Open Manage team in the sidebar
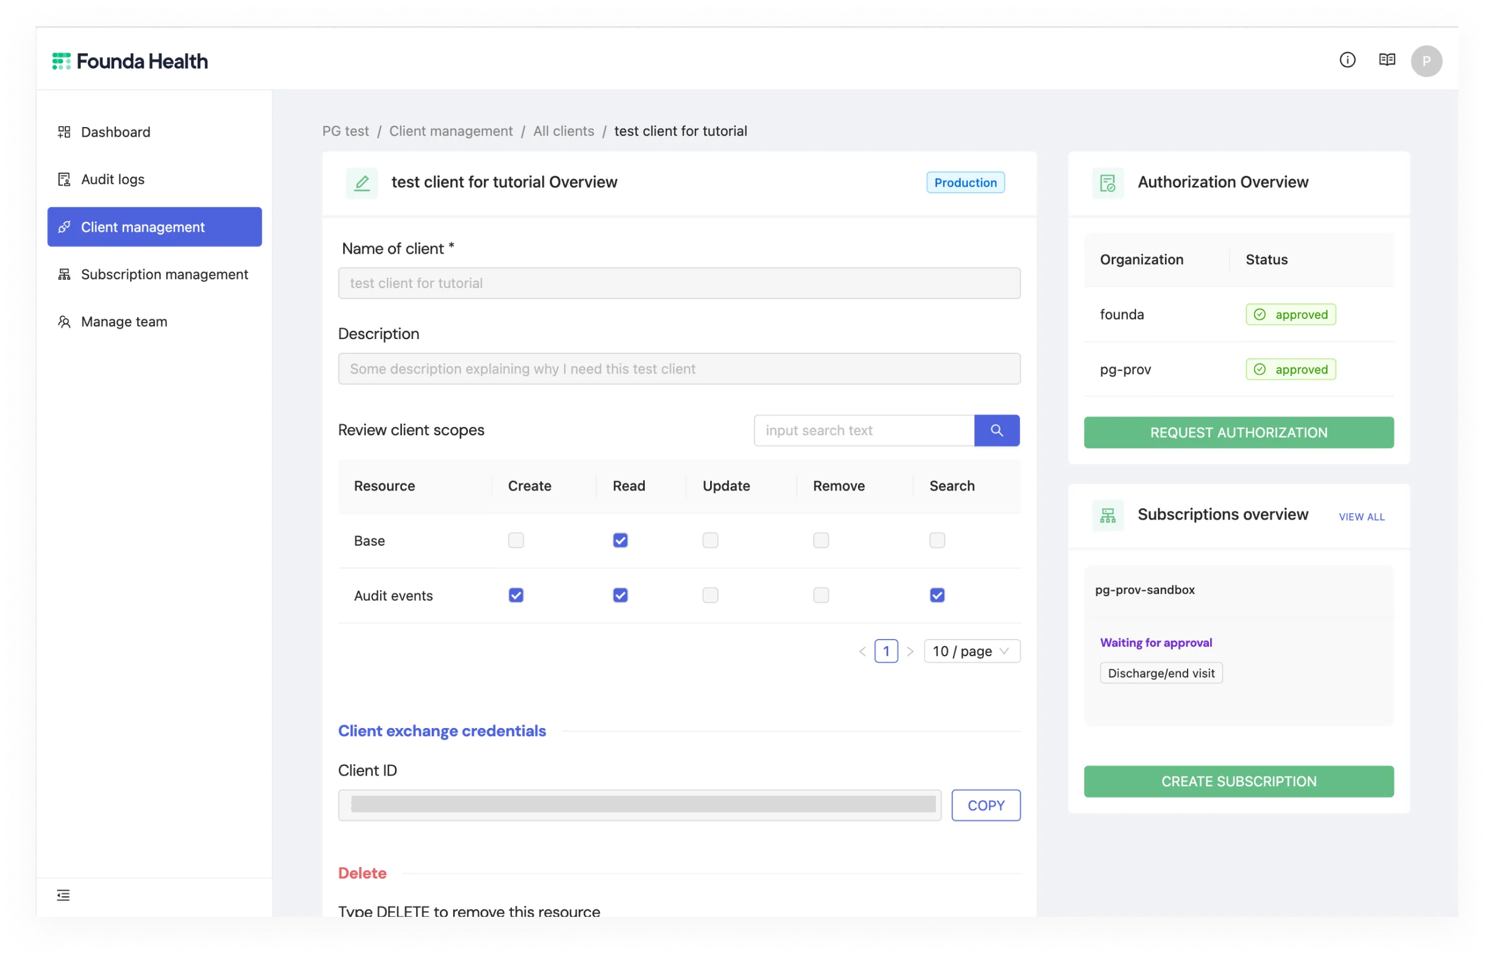 (154, 322)
